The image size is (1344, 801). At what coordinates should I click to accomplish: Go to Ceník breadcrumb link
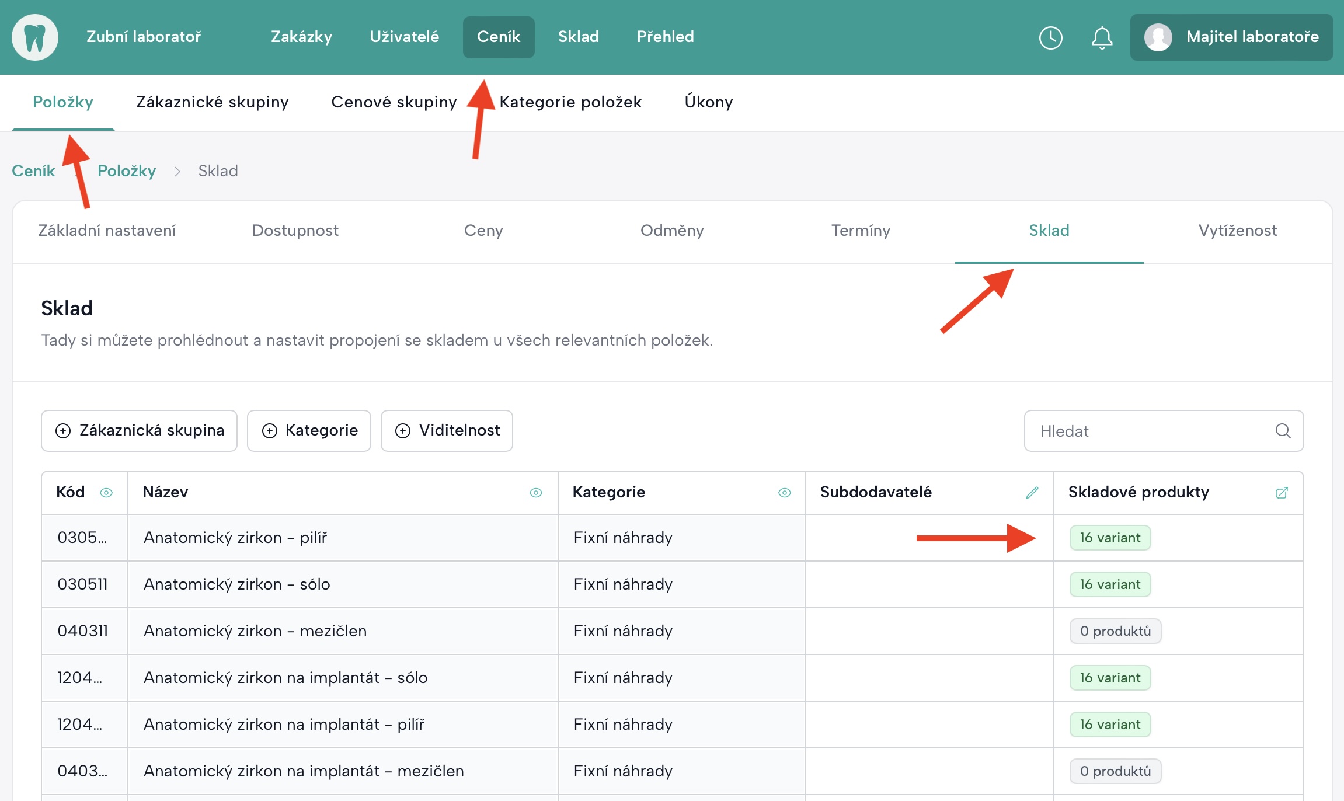point(33,171)
